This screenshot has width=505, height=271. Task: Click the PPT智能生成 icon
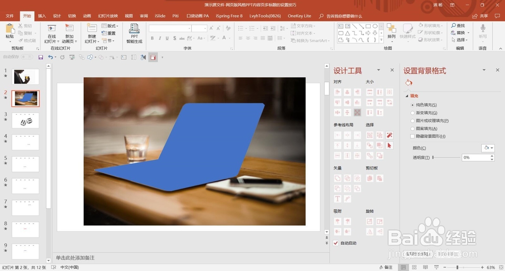coord(134,29)
